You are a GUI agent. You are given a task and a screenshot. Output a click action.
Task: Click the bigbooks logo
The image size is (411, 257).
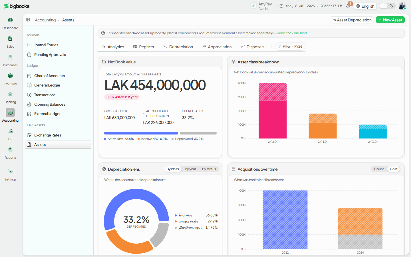click(17, 6)
